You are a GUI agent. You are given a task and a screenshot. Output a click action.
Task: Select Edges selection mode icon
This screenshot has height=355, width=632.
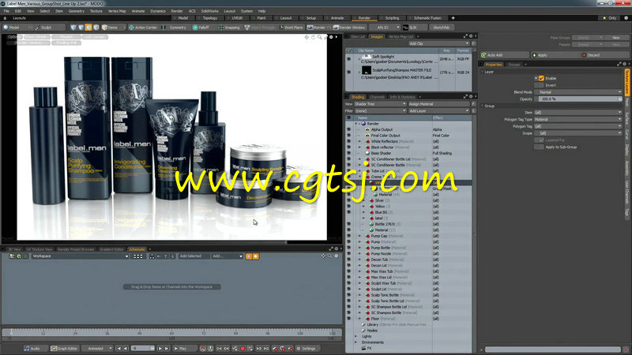coord(81,28)
